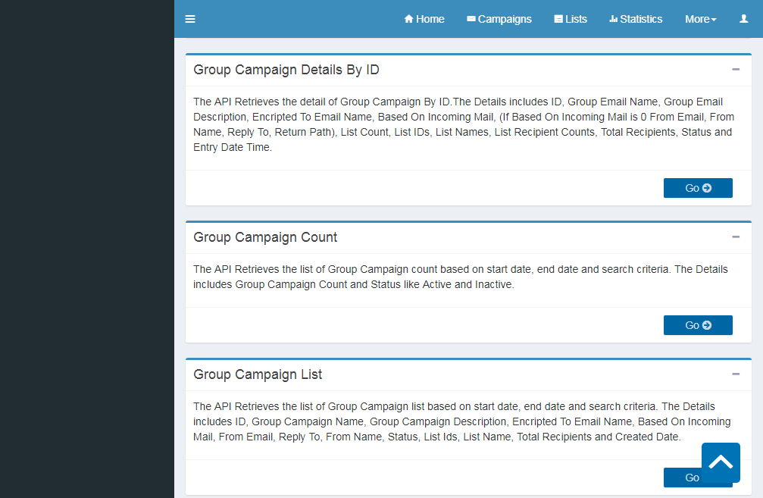
Task: Click the arrow icon in Details By ID Go button
Action: [x=707, y=188]
